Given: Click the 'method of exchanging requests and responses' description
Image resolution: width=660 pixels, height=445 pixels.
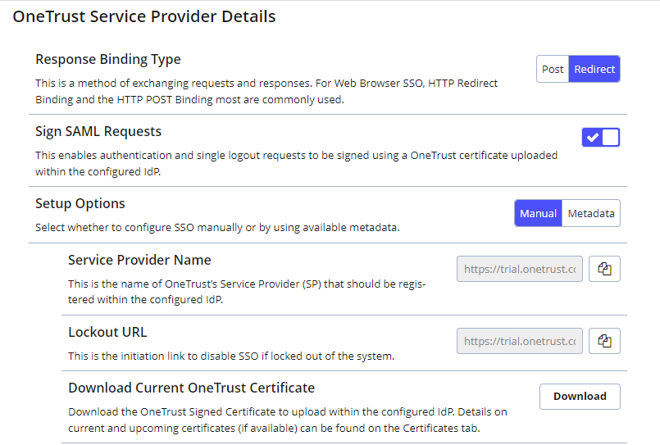Looking at the screenshot, I should (266, 91).
